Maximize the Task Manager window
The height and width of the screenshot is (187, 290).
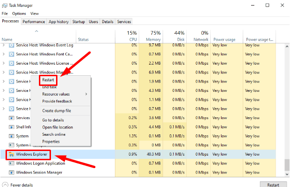pos(267,6)
